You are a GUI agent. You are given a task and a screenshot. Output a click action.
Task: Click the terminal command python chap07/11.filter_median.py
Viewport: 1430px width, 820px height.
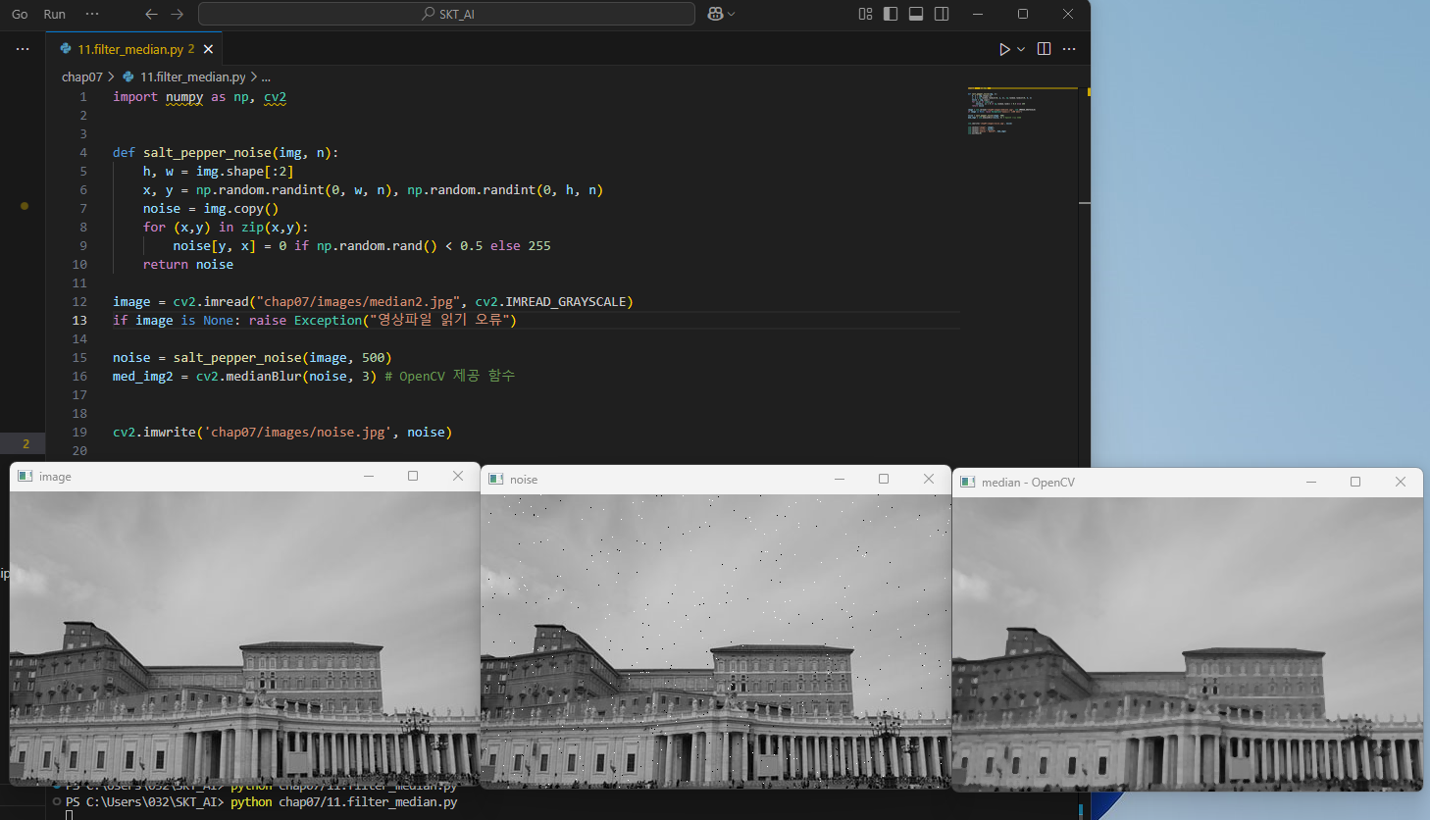(x=343, y=802)
